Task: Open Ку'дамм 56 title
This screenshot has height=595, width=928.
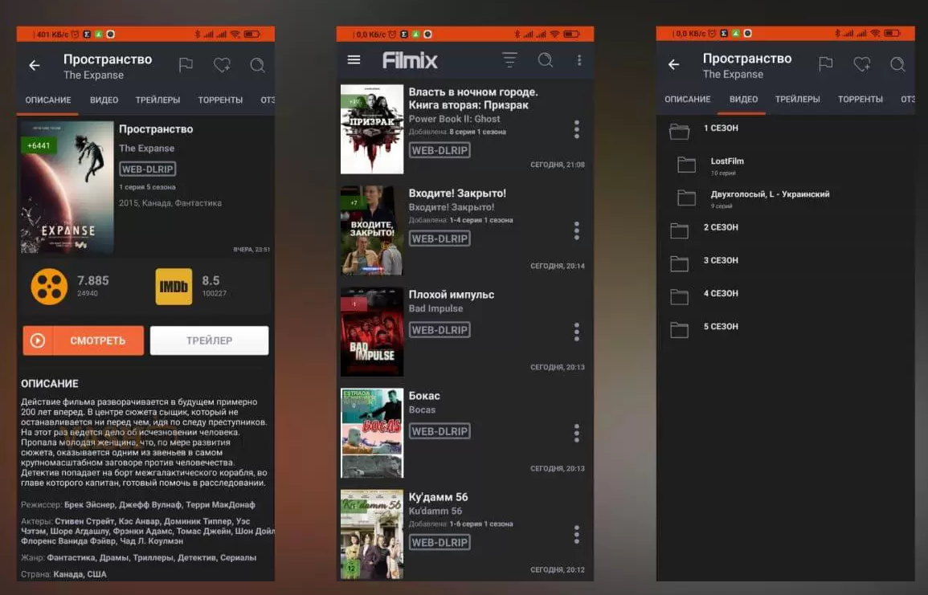Action: [x=438, y=497]
